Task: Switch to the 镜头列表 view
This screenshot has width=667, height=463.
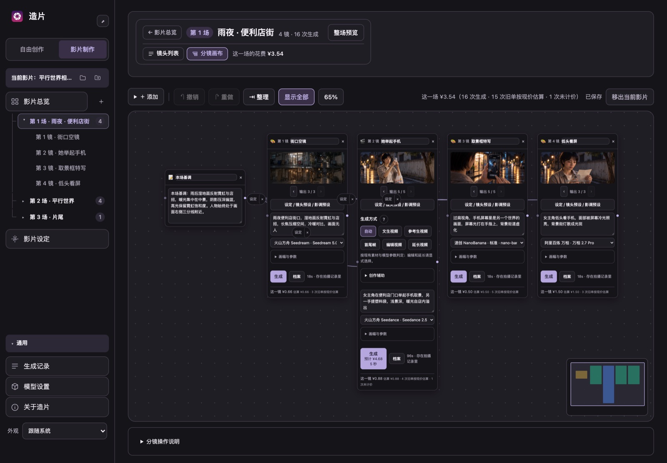Action: (x=163, y=54)
